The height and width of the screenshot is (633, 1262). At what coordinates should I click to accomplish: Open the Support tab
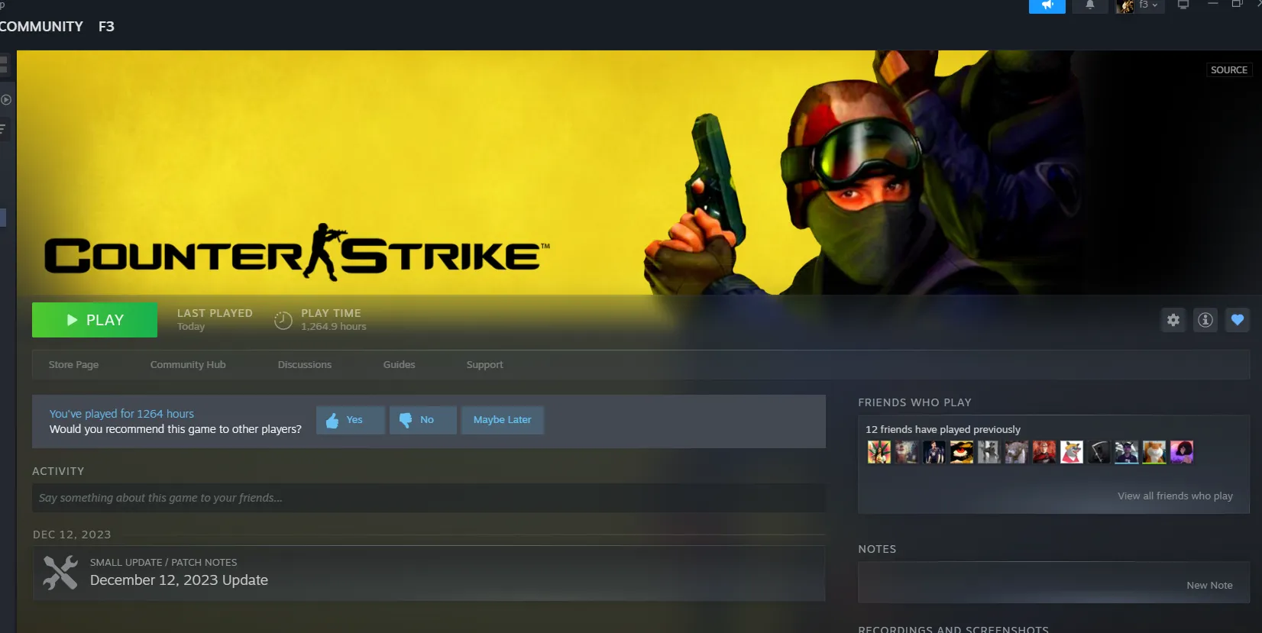coord(485,365)
